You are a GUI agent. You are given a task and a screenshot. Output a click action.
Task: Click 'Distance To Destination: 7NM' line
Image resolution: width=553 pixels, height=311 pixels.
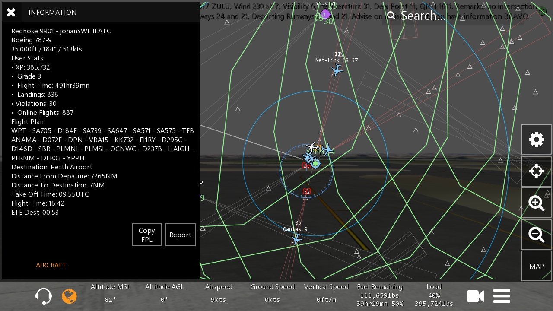coord(58,185)
